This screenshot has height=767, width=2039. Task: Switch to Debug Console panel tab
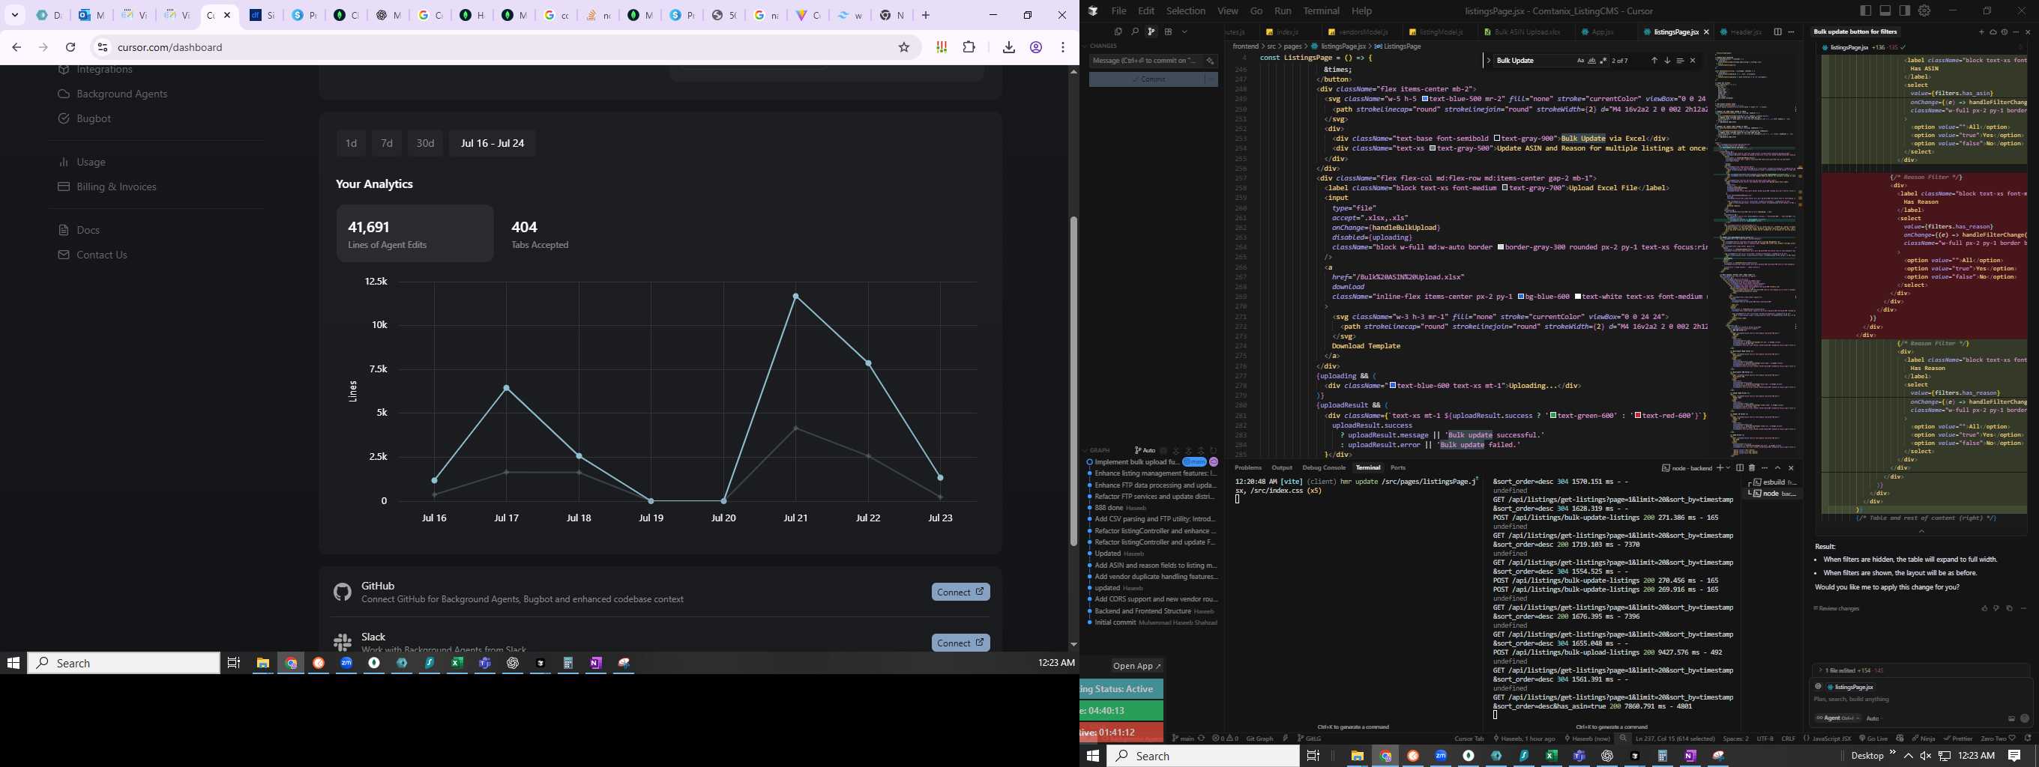pos(1323,468)
